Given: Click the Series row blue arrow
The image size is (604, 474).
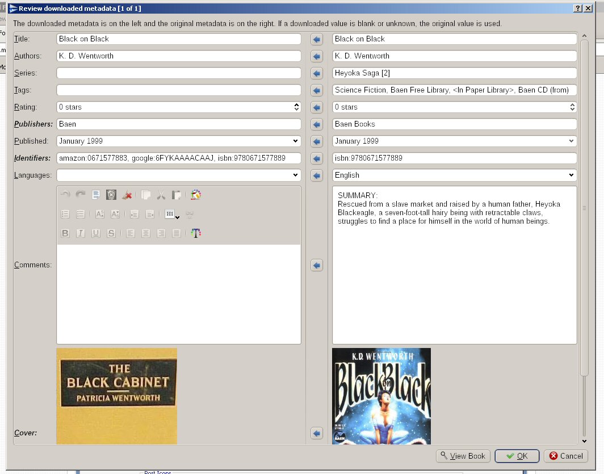Looking at the screenshot, I should [x=317, y=73].
